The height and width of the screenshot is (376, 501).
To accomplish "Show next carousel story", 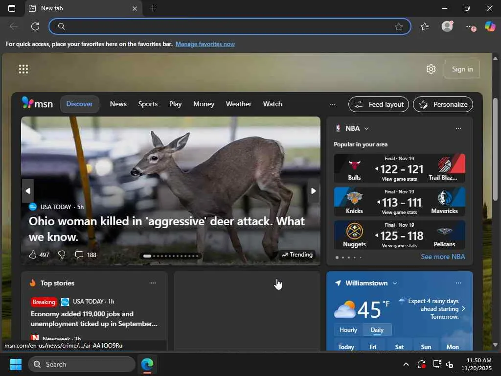I will (314, 191).
